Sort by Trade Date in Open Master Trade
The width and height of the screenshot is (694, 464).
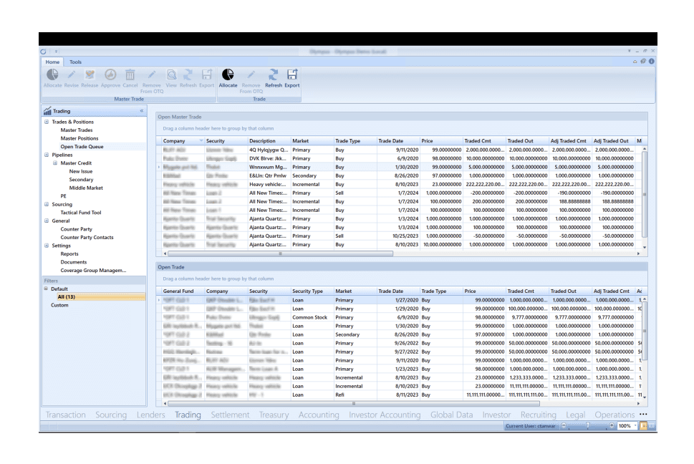(397, 140)
